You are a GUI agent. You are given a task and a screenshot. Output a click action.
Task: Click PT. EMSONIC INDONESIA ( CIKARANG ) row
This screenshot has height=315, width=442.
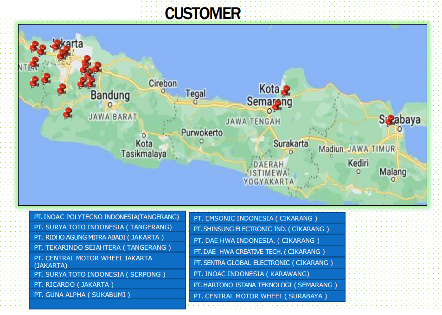point(267,218)
